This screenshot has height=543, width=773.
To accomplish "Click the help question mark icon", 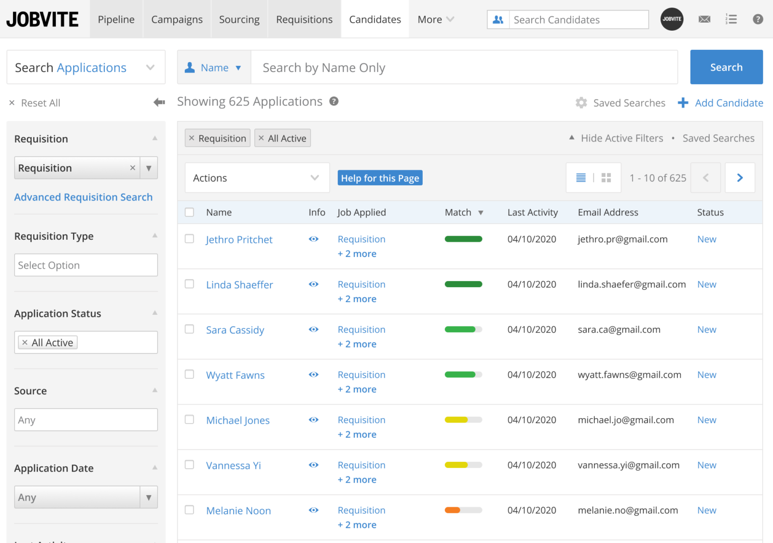I will 757,19.
